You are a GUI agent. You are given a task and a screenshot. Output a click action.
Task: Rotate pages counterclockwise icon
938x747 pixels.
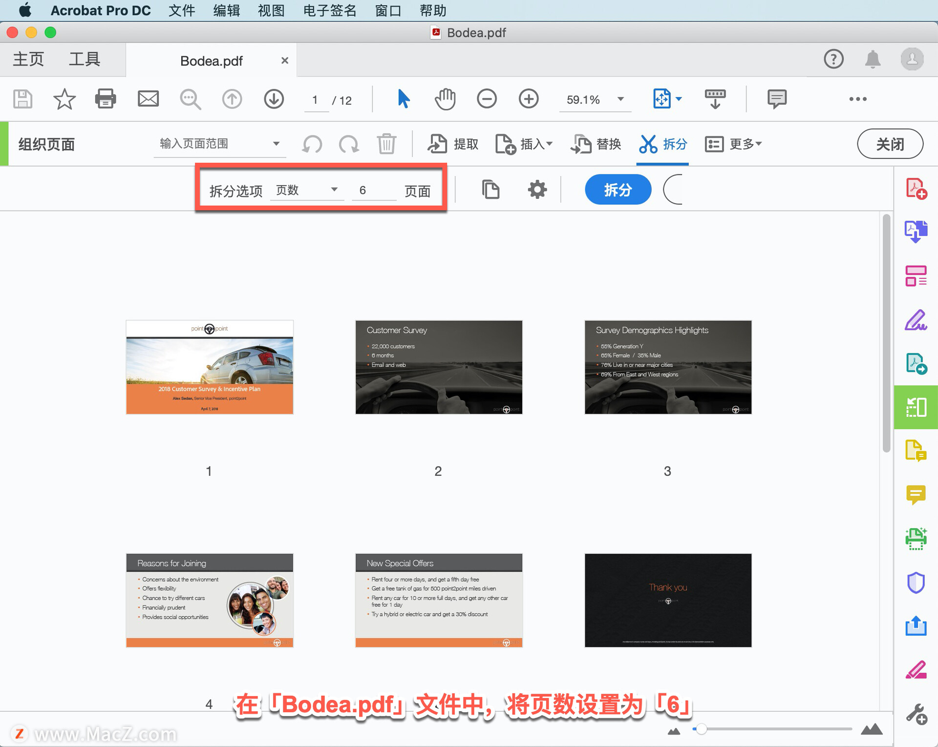coord(312,144)
